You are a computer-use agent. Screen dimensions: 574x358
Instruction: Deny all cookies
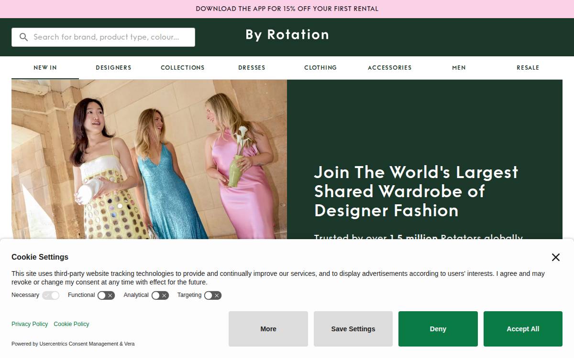tap(438, 329)
